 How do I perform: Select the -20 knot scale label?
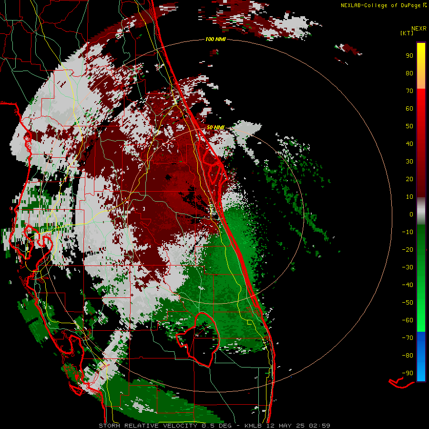(x=408, y=249)
